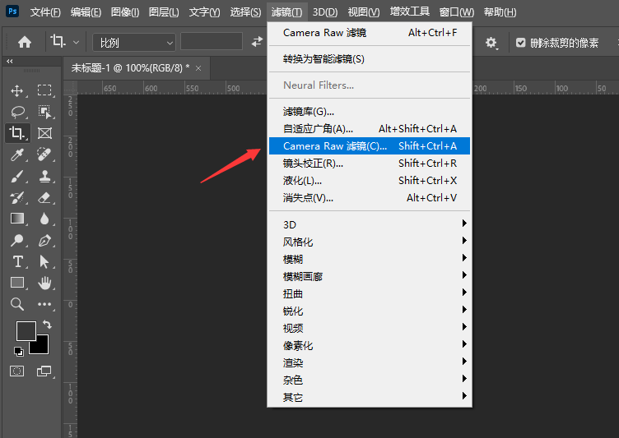Select the Frame tool
Screen dimensions: 619x438
tap(44, 133)
